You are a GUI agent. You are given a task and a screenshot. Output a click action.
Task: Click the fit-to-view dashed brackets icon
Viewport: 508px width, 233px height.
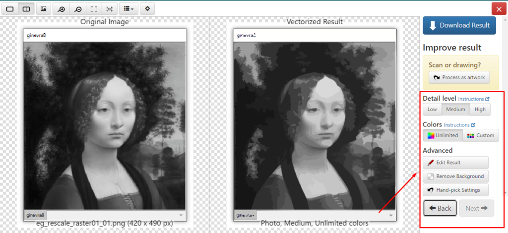pos(94,9)
